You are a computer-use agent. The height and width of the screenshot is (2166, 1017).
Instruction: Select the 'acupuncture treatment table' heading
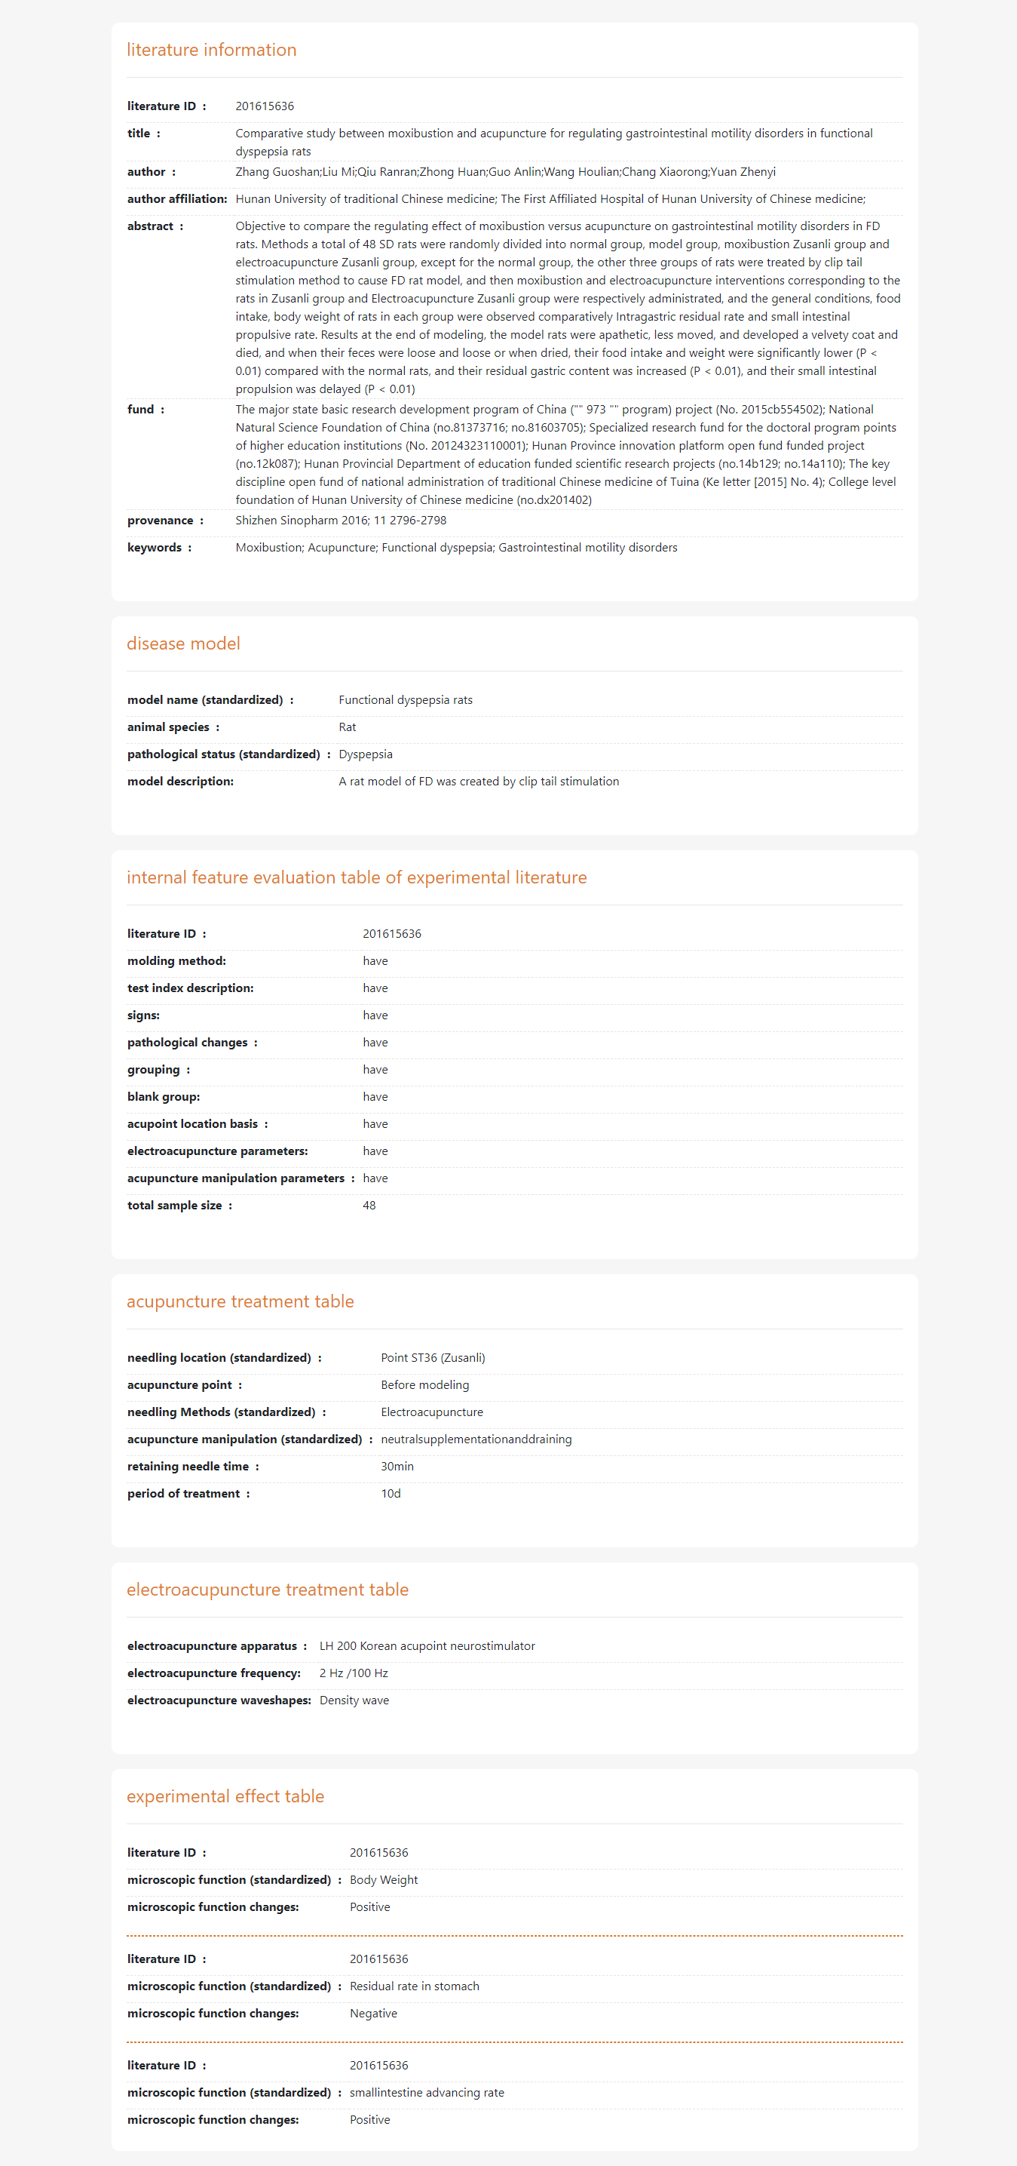pos(240,1301)
